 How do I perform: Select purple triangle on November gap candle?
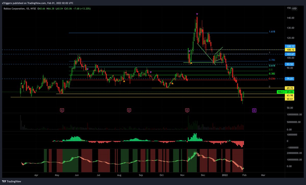(189, 51)
